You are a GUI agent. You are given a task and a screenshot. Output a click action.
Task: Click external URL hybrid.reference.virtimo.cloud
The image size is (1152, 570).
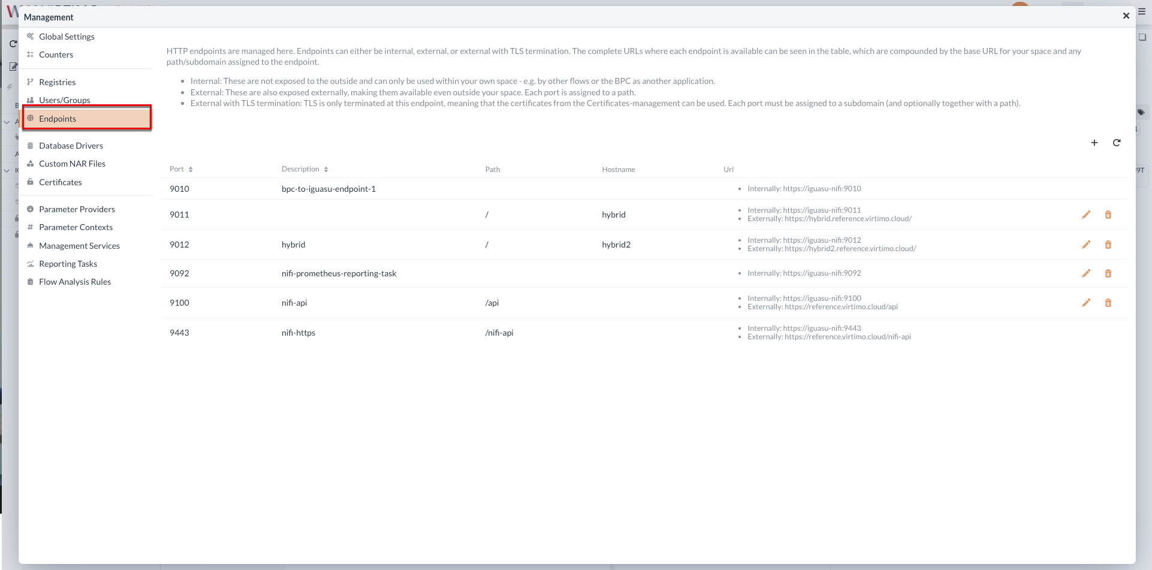coord(848,219)
